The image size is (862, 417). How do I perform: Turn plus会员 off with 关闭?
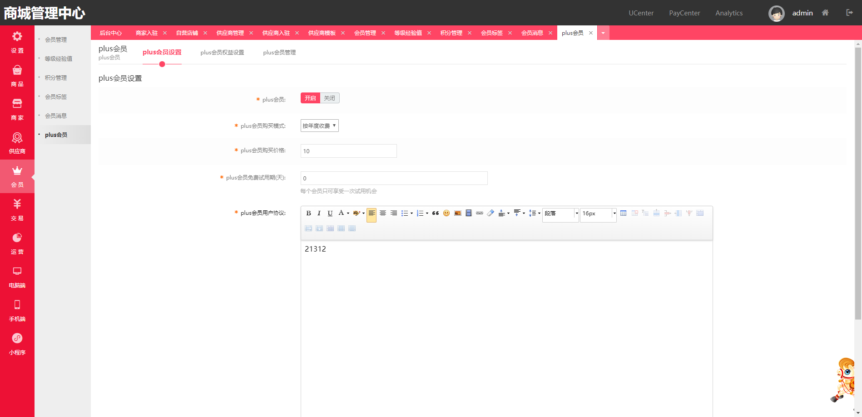pos(330,98)
